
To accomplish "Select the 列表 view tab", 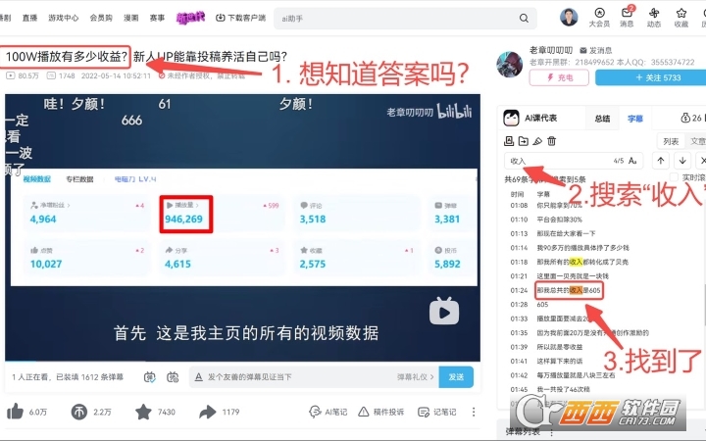I will (671, 141).
